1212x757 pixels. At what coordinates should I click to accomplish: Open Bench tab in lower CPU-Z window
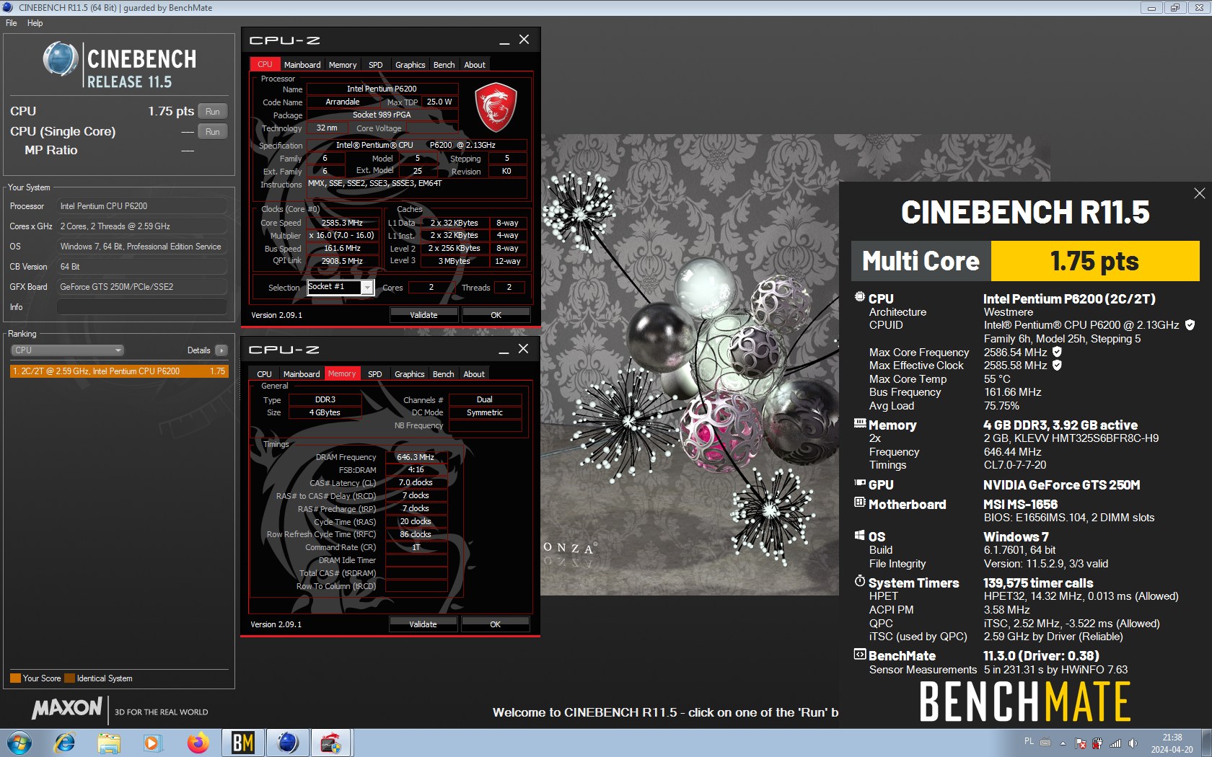(444, 374)
